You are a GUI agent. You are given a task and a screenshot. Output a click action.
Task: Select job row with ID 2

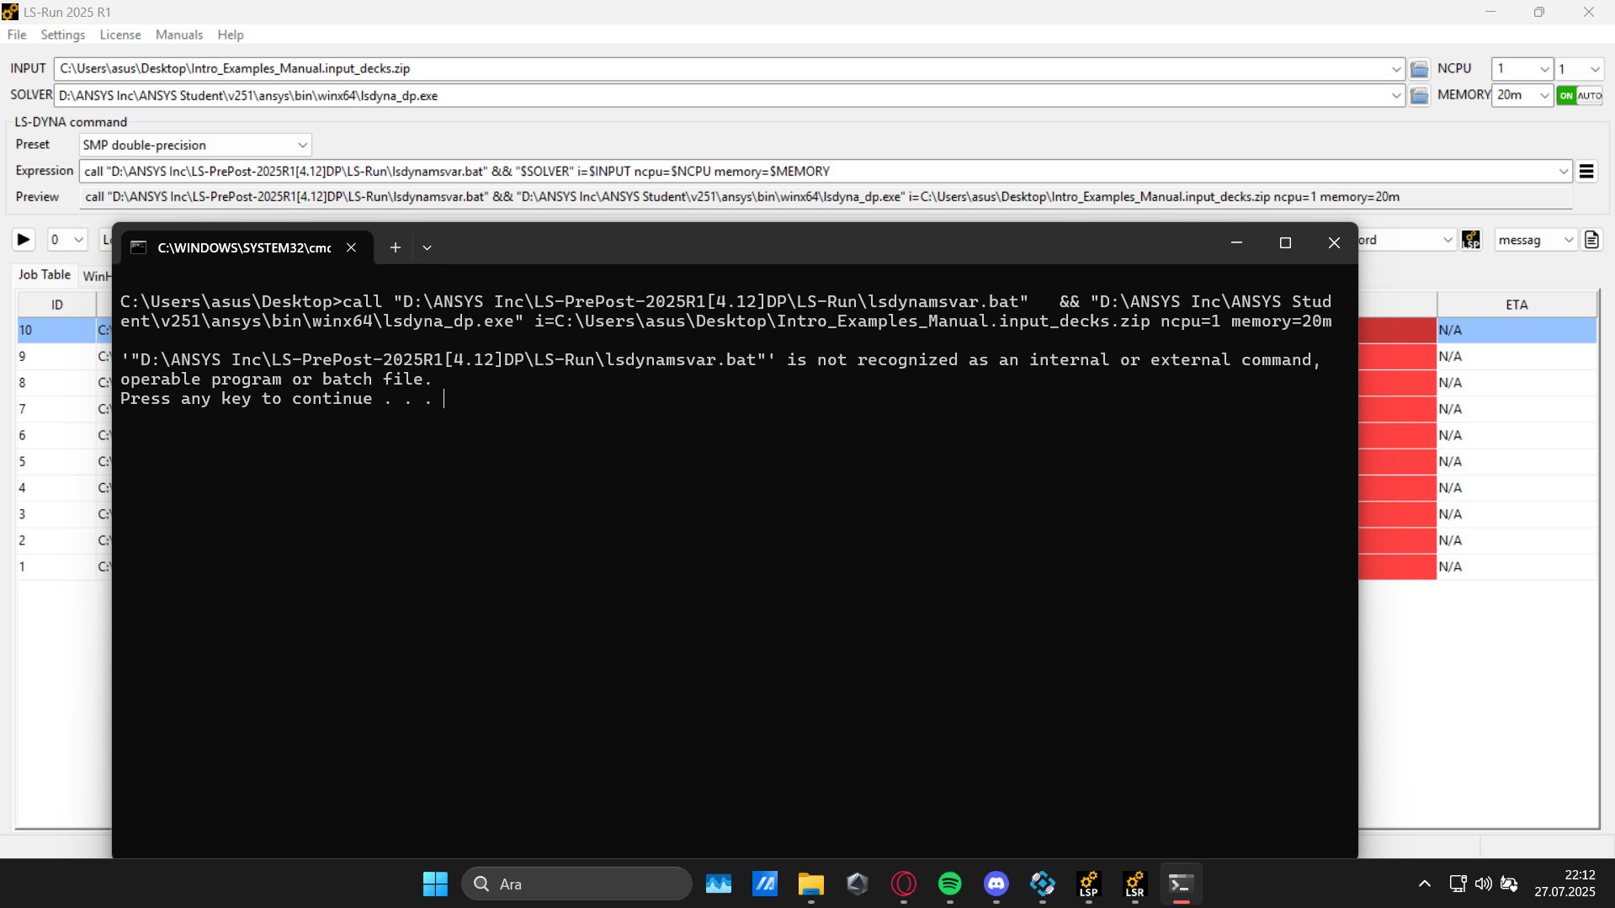tap(56, 540)
